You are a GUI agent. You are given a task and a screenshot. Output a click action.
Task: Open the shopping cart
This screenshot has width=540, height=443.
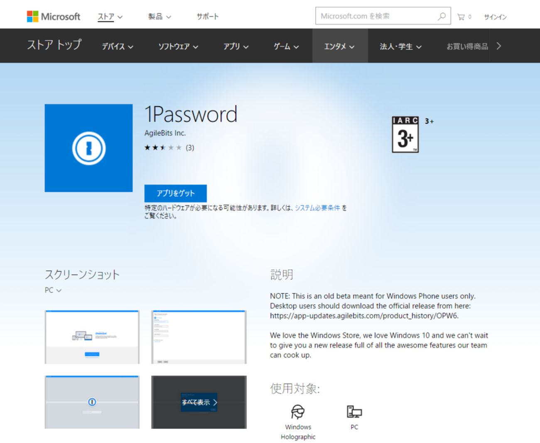coord(464,17)
